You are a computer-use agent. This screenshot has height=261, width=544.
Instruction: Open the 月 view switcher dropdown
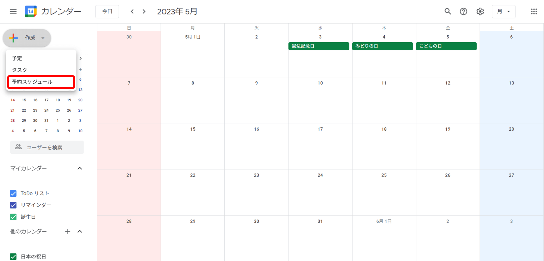click(x=503, y=11)
